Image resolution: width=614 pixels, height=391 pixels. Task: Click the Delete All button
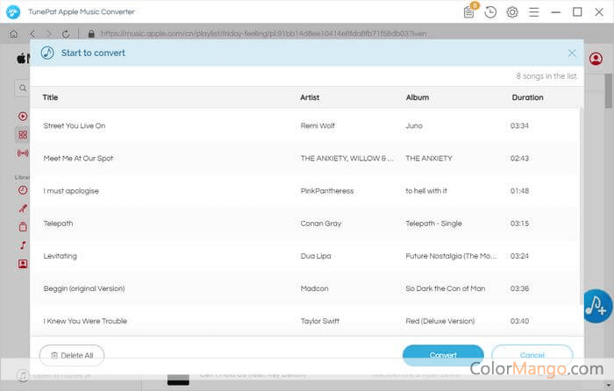[72, 355]
